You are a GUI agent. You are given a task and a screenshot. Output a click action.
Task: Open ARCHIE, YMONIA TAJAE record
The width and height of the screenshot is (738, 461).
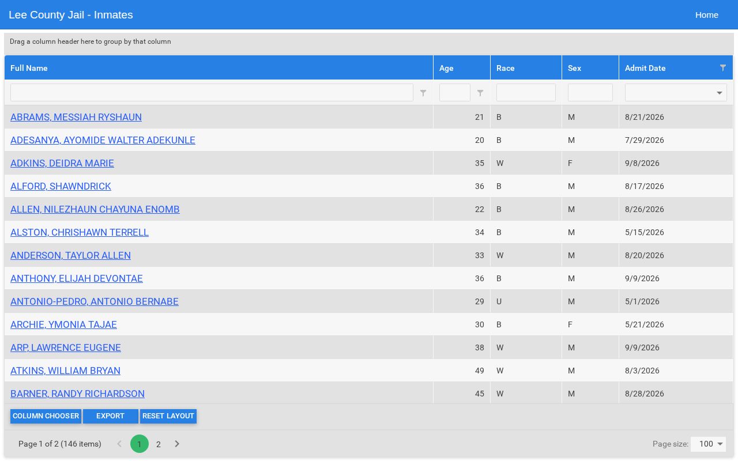pos(63,324)
